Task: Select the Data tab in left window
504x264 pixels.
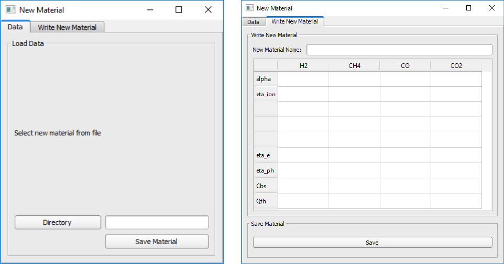Action: 15,27
